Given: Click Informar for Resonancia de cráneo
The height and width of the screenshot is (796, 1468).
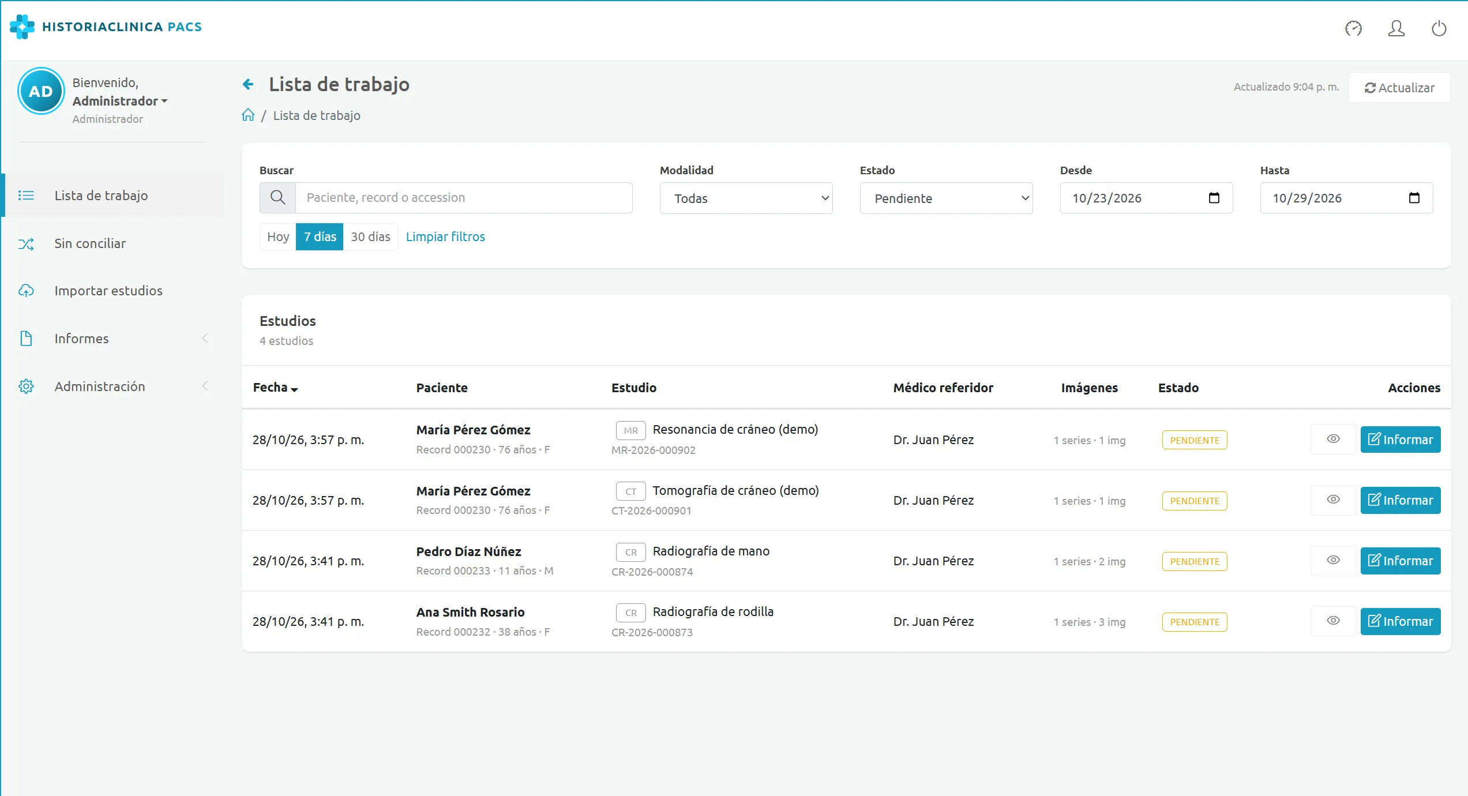Looking at the screenshot, I should tap(1400, 440).
